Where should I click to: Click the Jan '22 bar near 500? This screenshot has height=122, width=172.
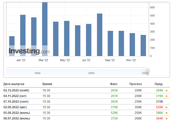[x=23, y=35]
